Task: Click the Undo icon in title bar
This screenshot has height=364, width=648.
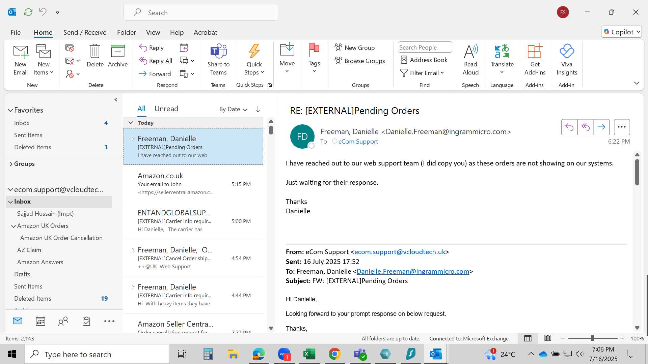Action: [43, 12]
